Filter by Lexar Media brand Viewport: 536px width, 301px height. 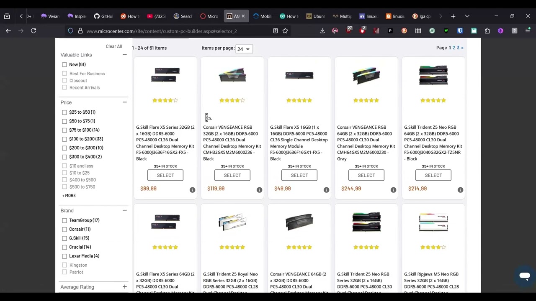64,256
